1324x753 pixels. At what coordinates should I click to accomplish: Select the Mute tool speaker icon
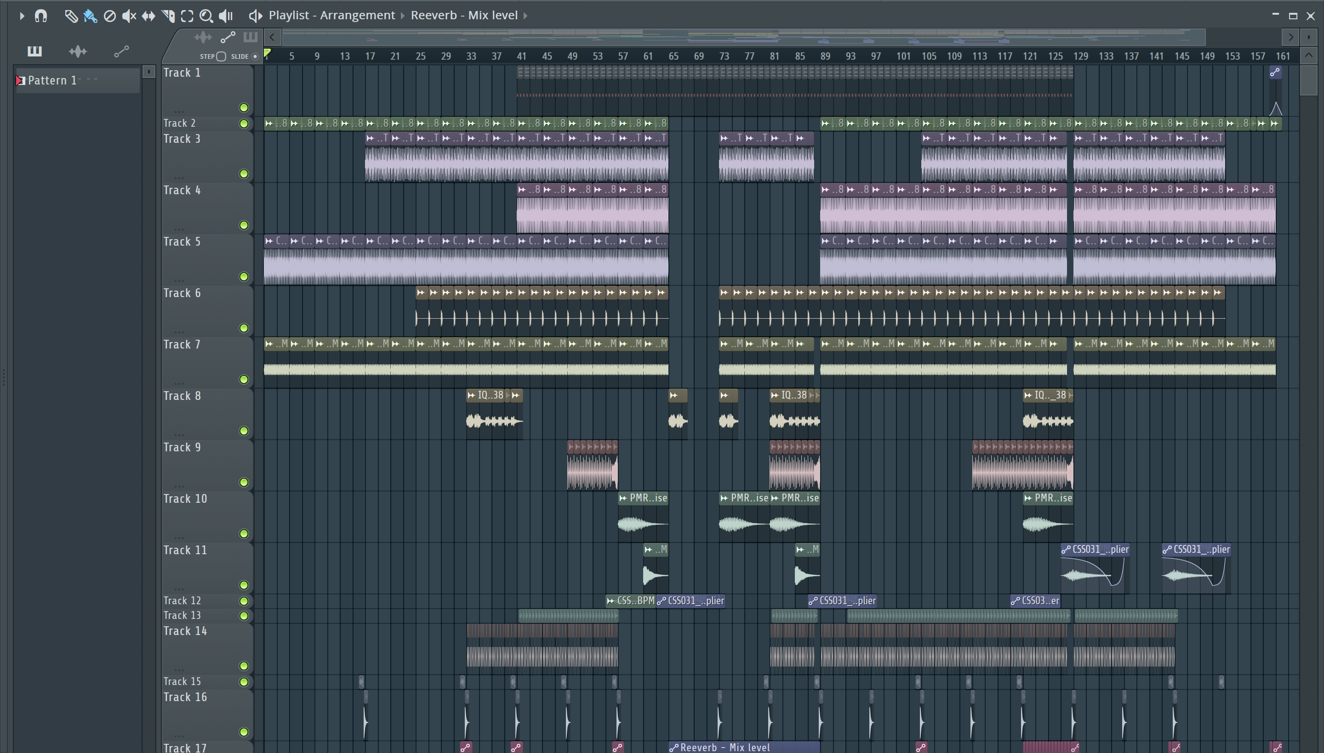[129, 16]
